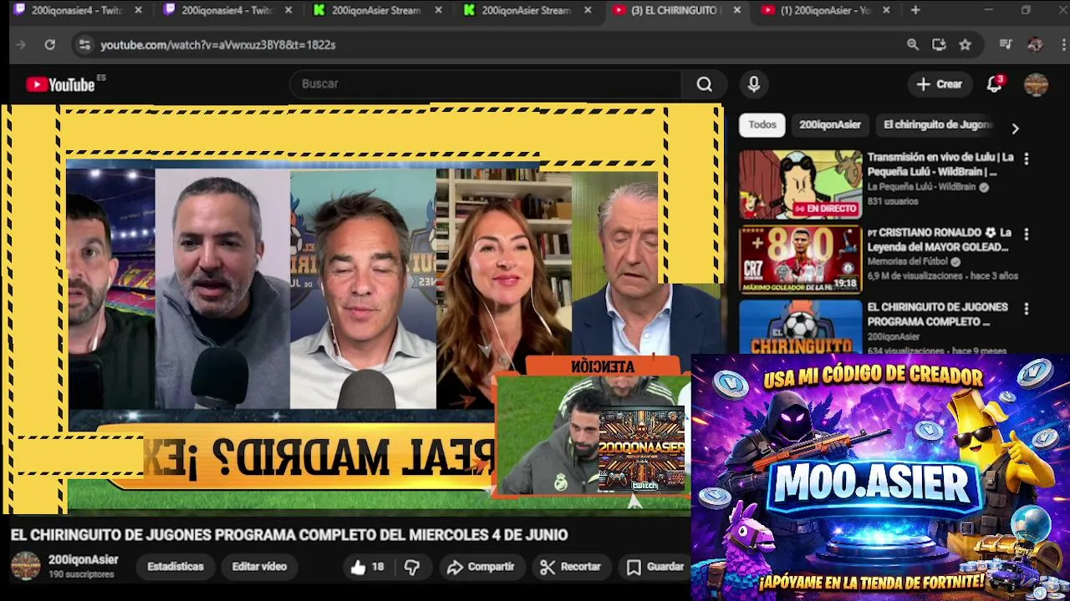
Task: Bookmark this page with the star icon
Action: (966, 45)
